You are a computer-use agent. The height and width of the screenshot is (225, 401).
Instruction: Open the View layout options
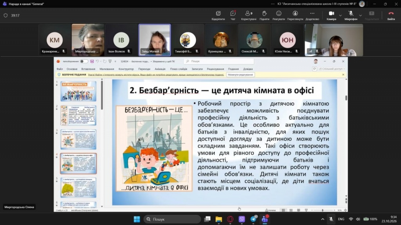pyautogui.click(x=295, y=15)
